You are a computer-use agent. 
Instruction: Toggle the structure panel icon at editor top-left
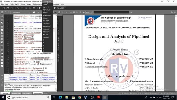pyautogui.click(x=2, y=12)
